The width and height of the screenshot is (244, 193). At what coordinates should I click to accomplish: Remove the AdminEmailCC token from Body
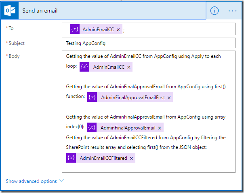tap(129, 68)
